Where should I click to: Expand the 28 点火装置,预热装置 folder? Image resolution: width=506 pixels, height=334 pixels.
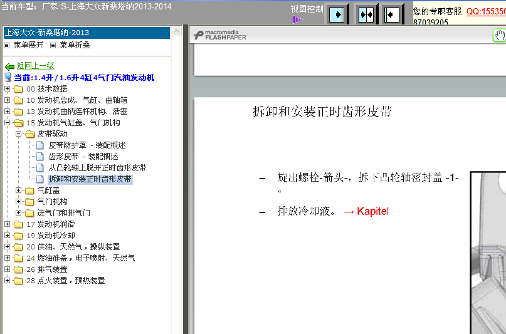pos(8,281)
